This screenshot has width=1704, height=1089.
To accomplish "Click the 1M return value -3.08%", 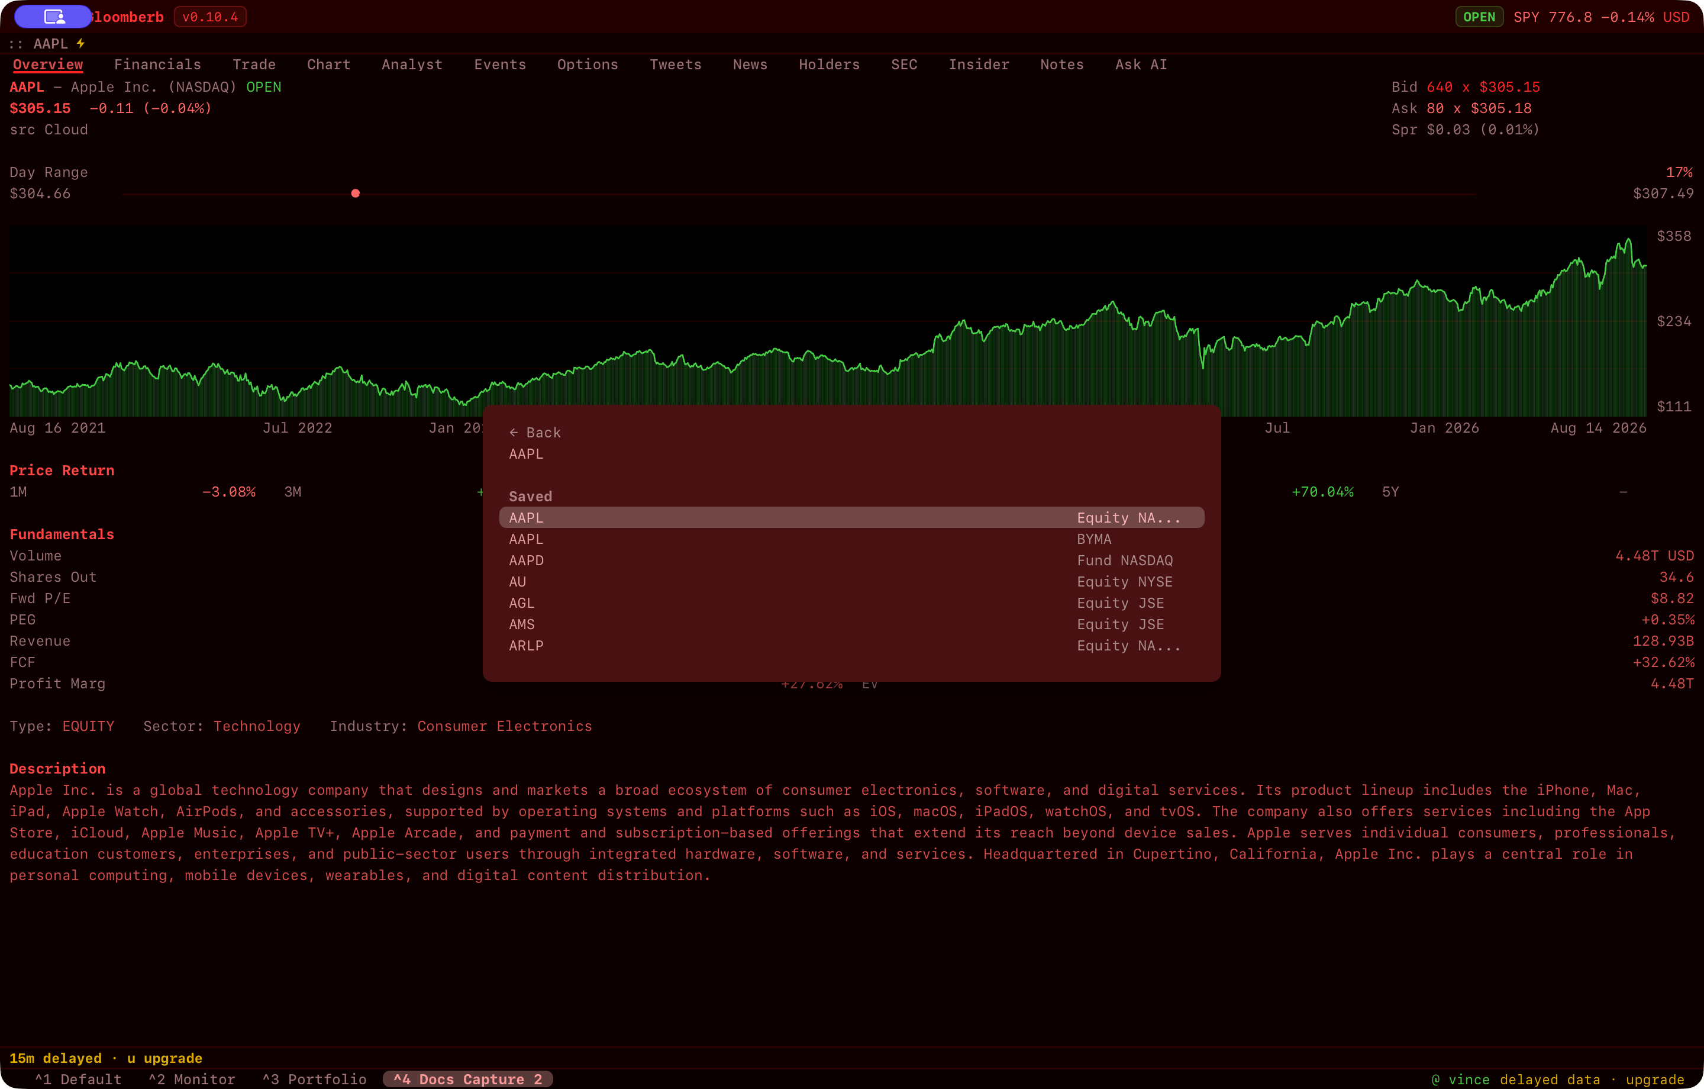I will (x=228, y=492).
